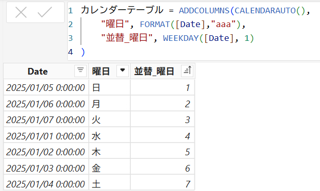Viewport: 320px width, 191px height.
Task: Select cell 2025/01/05 0:00:00
Action: [46, 87]
